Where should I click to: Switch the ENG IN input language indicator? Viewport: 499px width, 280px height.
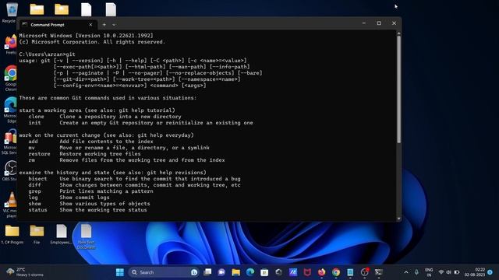point(429,272)
